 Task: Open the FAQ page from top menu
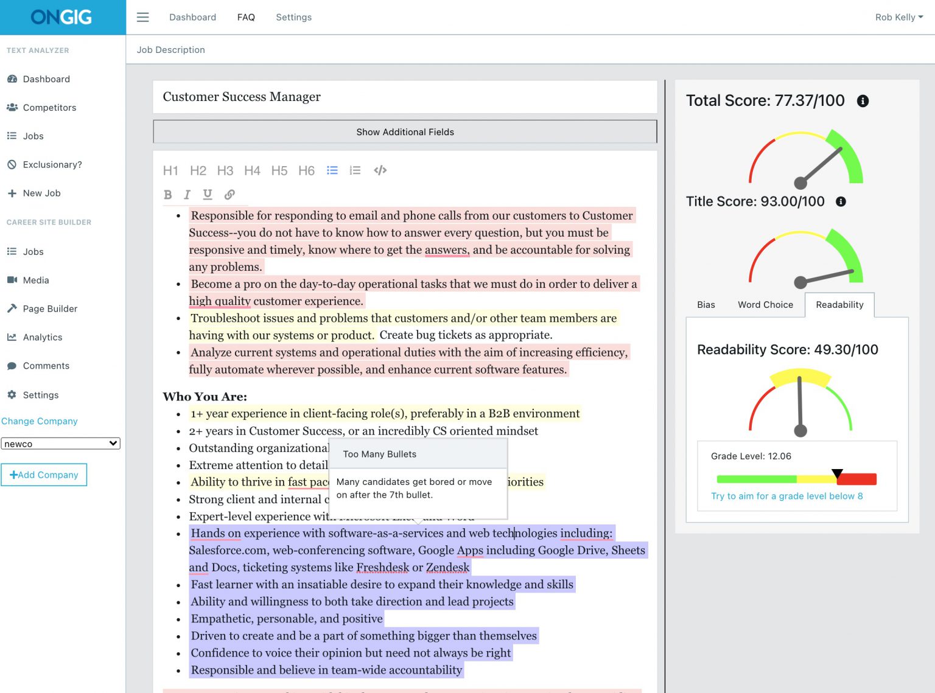coord(246,17)
